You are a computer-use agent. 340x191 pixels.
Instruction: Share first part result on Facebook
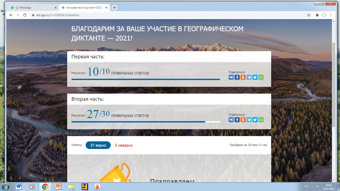pos(237,77)
